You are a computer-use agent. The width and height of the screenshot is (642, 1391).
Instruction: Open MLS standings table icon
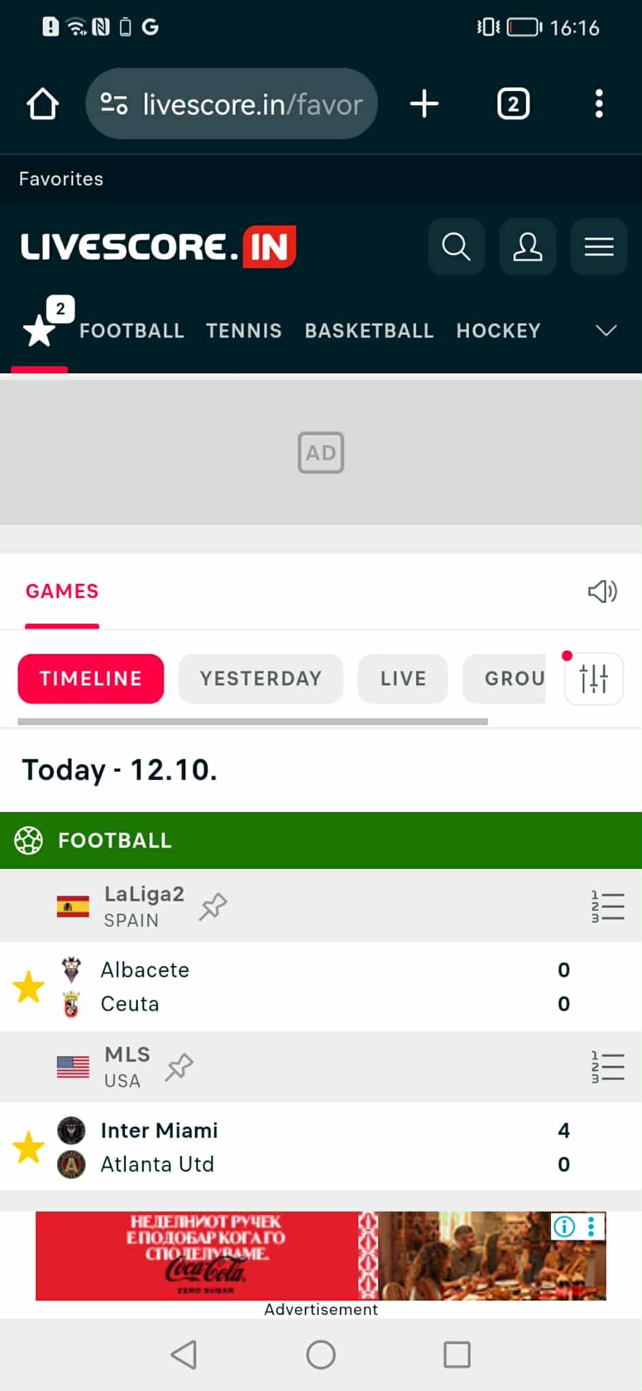tap(607, 1067)
